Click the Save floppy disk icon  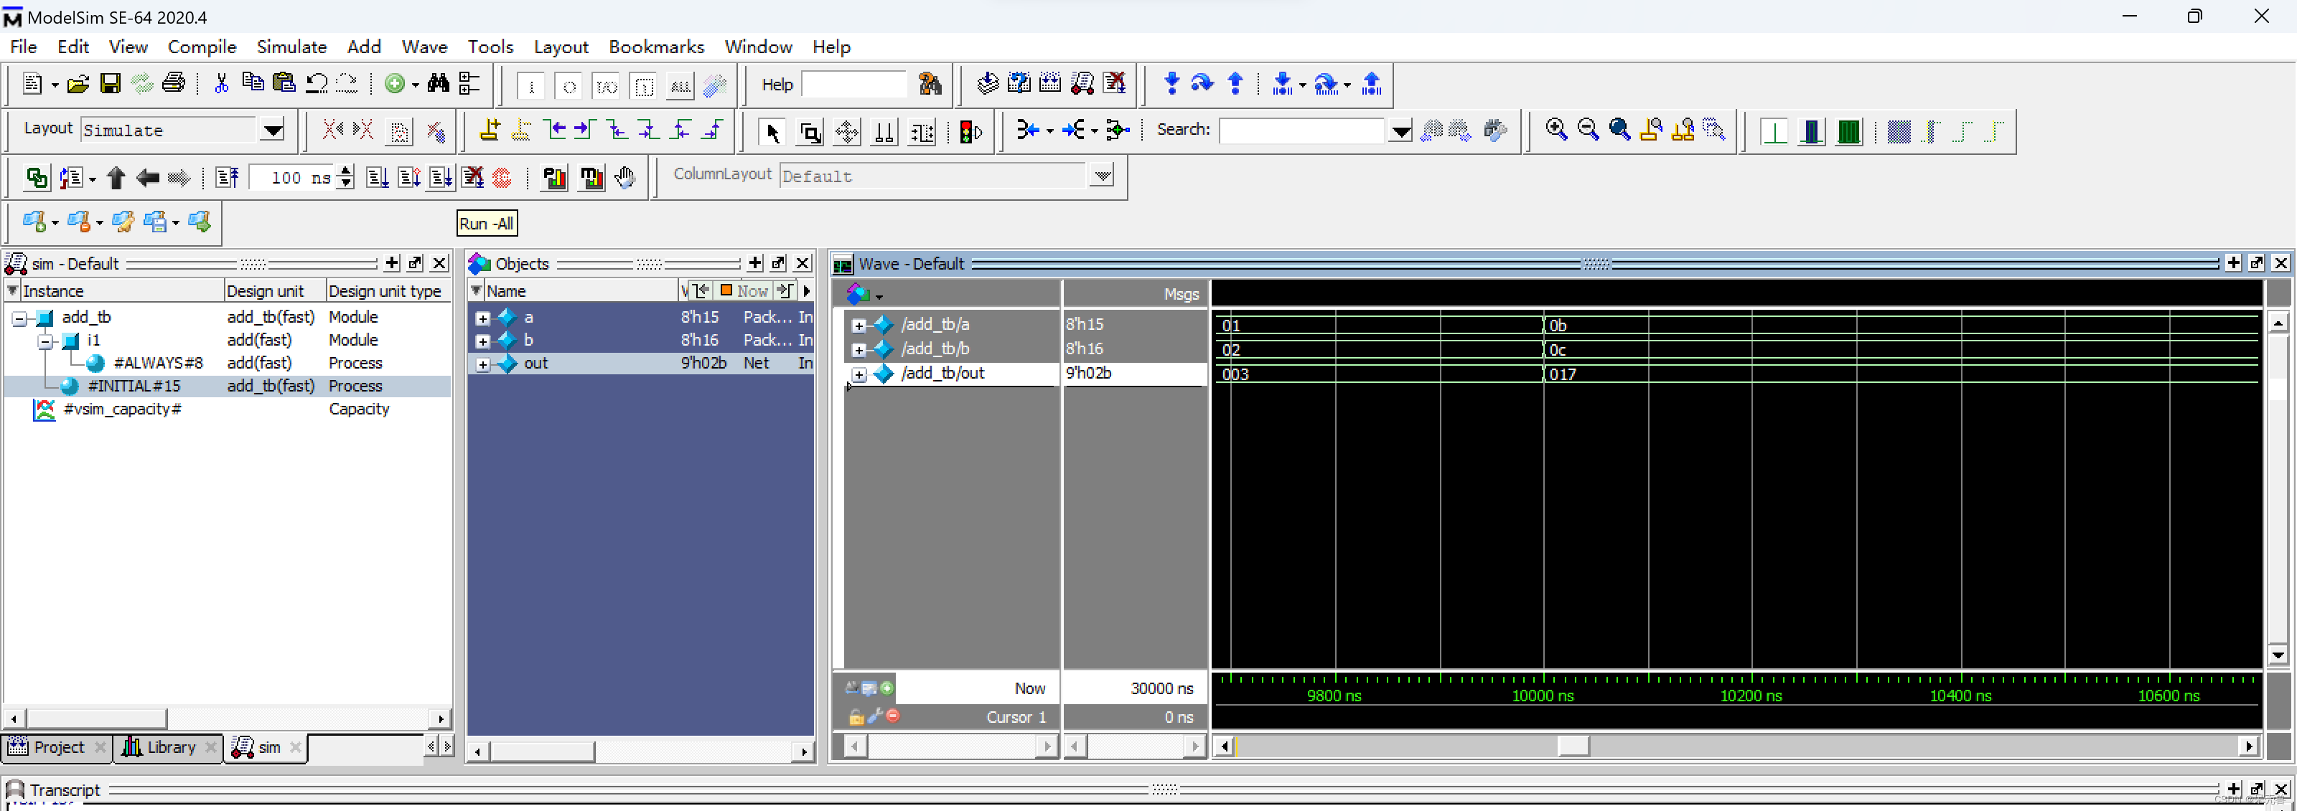click(x=110, y=84)
